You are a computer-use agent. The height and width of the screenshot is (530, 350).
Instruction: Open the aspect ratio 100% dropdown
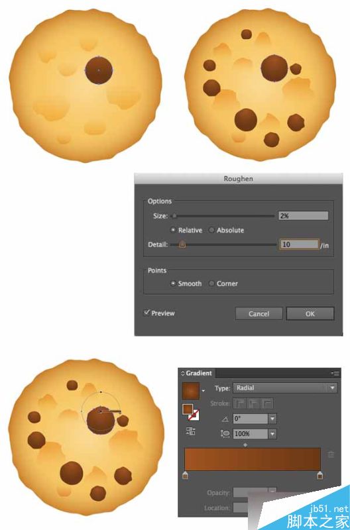tap(272, 434)
